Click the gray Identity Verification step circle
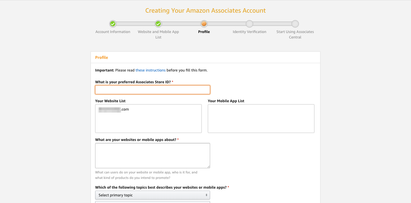This screenshot has width=411, height=203. click(249, 24)
